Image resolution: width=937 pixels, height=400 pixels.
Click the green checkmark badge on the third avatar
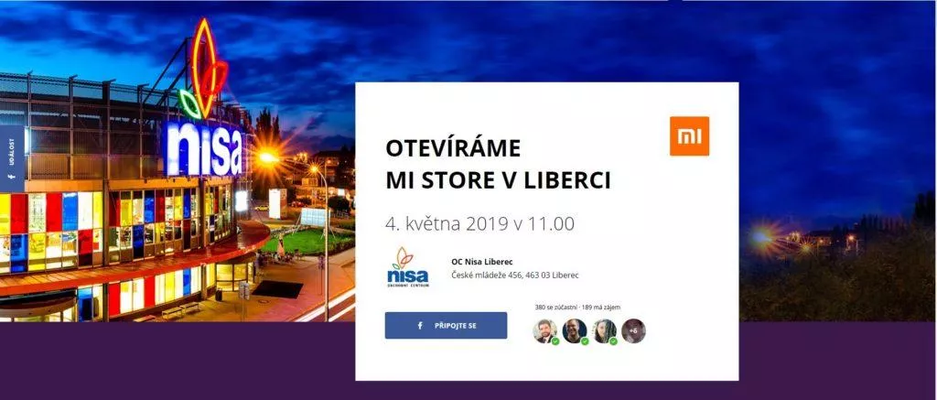[x=613, y=341]
